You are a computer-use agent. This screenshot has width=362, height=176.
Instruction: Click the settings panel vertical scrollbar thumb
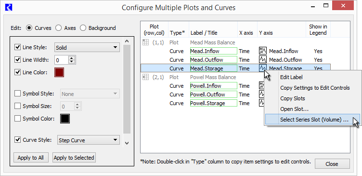point(127,89)
